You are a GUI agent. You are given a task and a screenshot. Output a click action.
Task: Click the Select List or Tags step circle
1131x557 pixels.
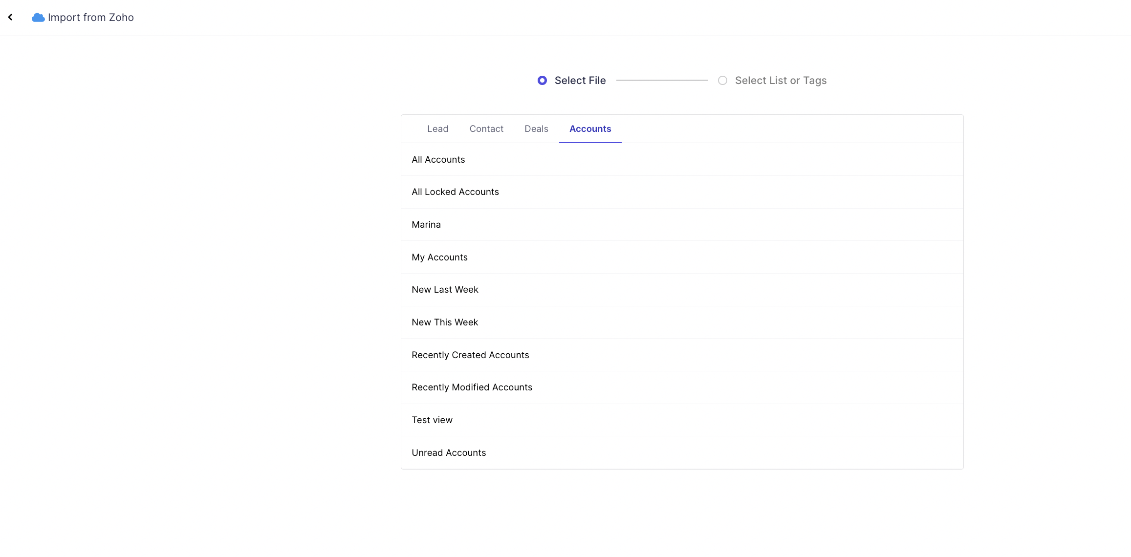[x=722, y=81]
